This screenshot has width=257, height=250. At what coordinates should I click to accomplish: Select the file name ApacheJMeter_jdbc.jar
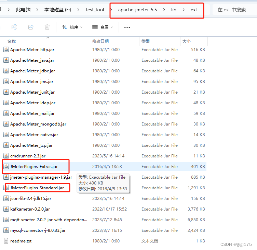pos(32,71)
